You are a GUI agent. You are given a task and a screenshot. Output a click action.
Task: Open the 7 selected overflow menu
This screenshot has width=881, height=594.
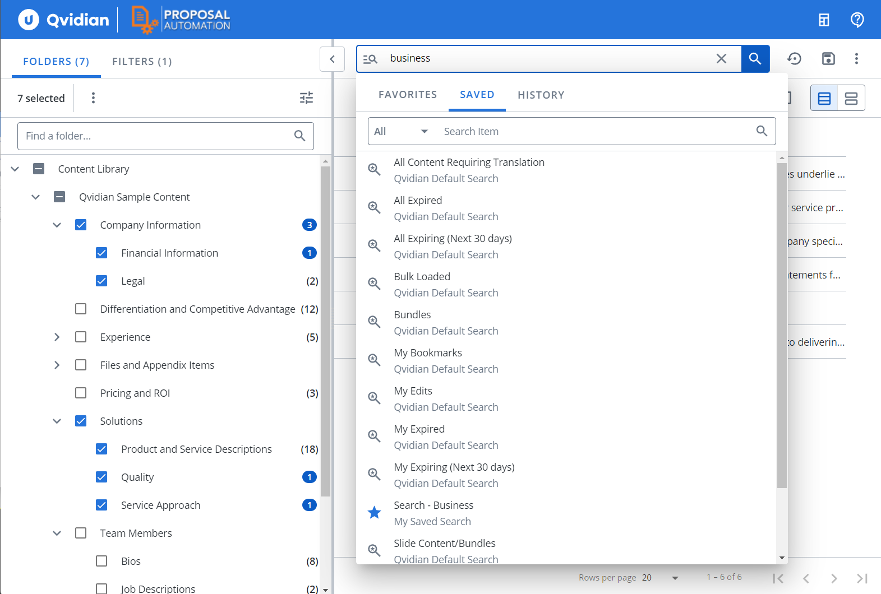[x=93, y=98]
